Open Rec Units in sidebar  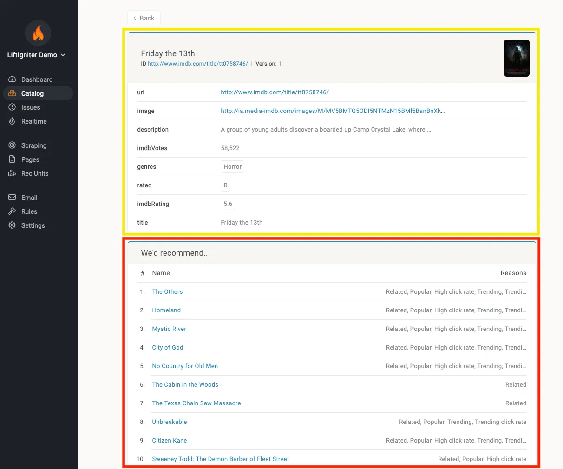[x=38, y=173]
